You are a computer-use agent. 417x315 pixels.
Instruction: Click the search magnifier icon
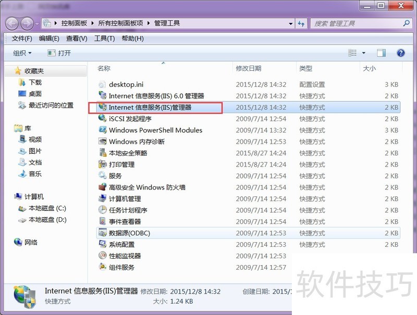click(407, 23)
